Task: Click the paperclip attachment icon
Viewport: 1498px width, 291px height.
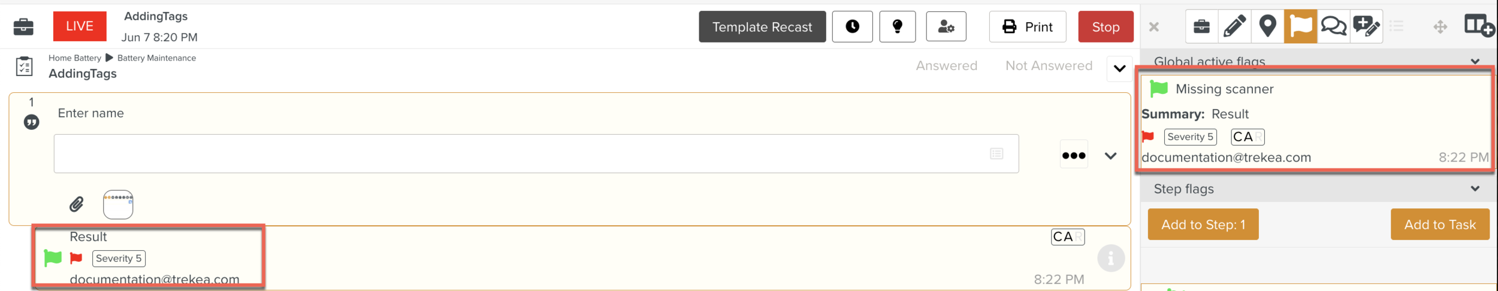Action: point(77,205)
